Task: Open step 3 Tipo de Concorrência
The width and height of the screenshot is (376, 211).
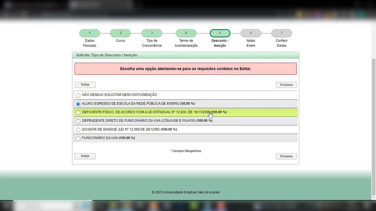Action: [152, 33]
